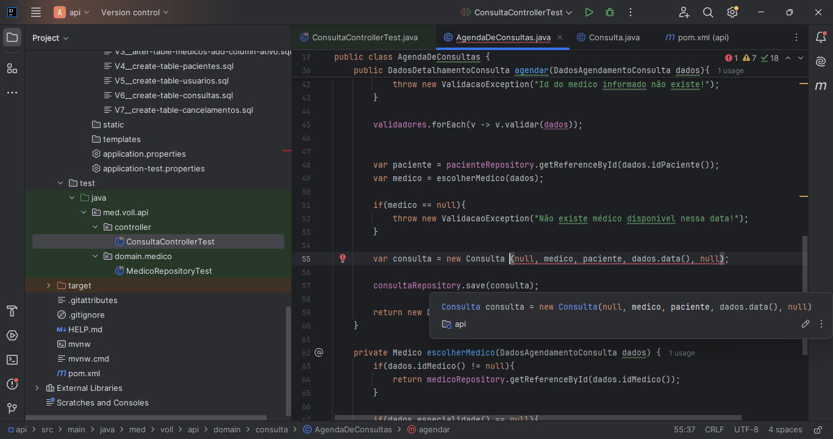Switch to pom.xml (api) tab
Screen dimensions: 833x439
(x=697, y=37)
